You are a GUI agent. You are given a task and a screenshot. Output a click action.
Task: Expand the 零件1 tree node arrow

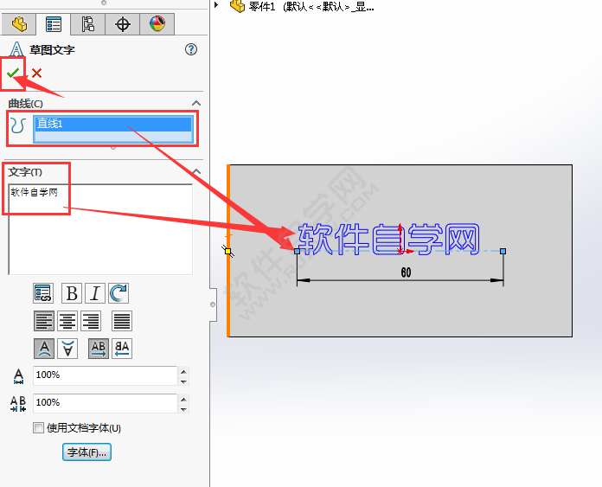click(x=216, y=5)
